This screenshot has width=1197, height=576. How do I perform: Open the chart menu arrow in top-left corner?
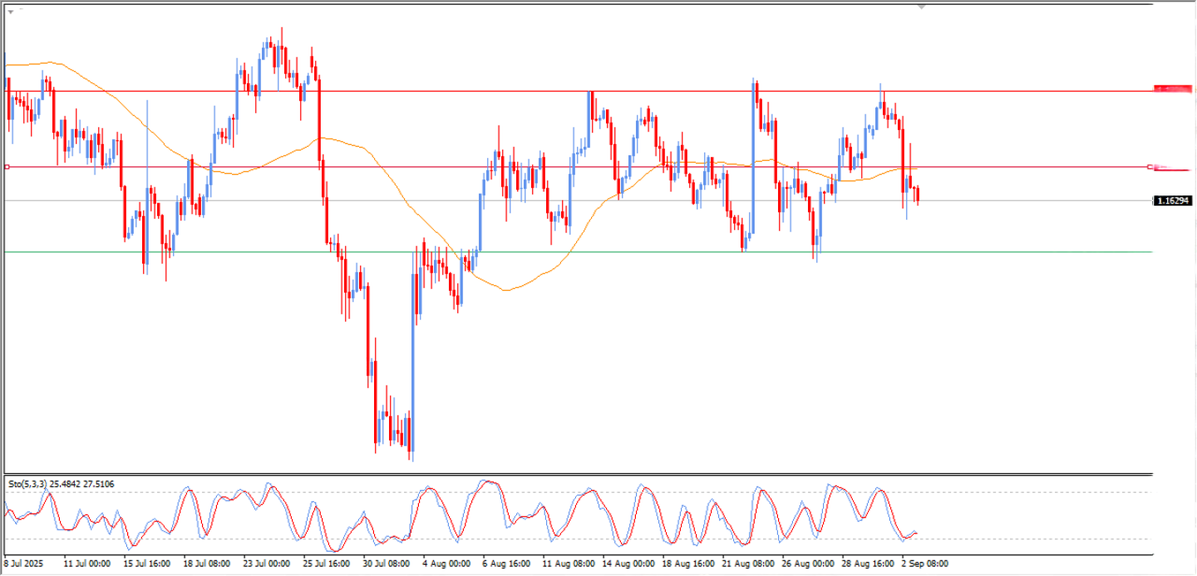coord(10,10)
